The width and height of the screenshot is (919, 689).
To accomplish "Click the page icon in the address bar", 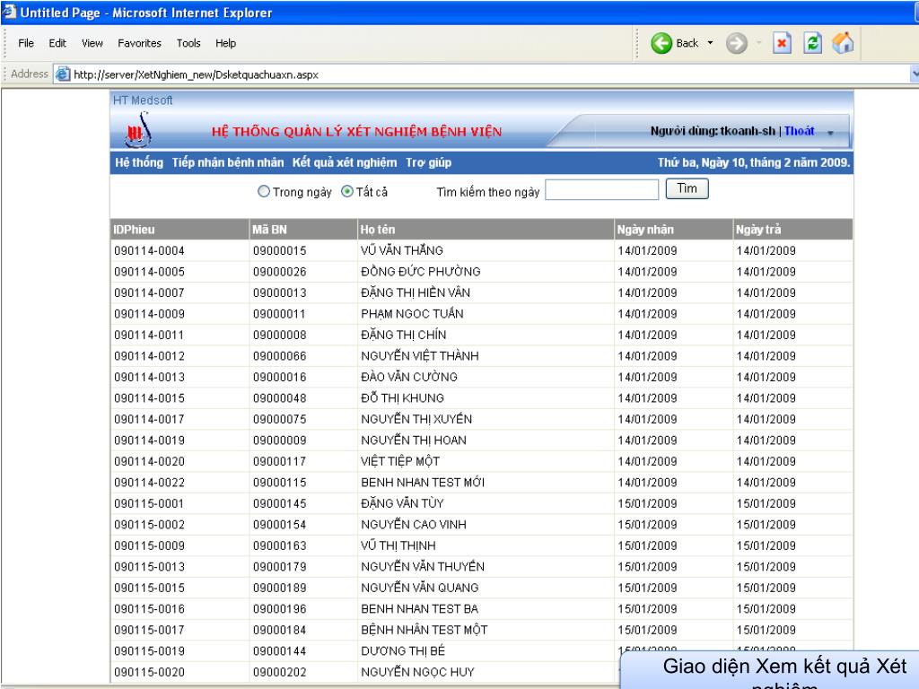I will tap(62, 74).
